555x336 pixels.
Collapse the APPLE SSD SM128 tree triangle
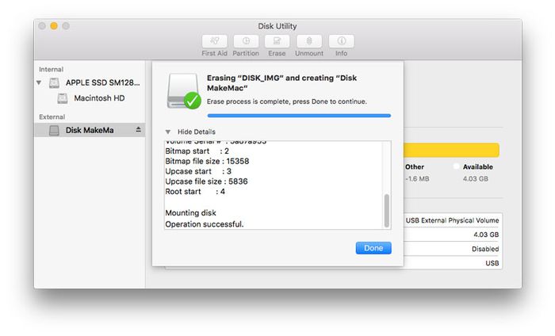(39, 82)
